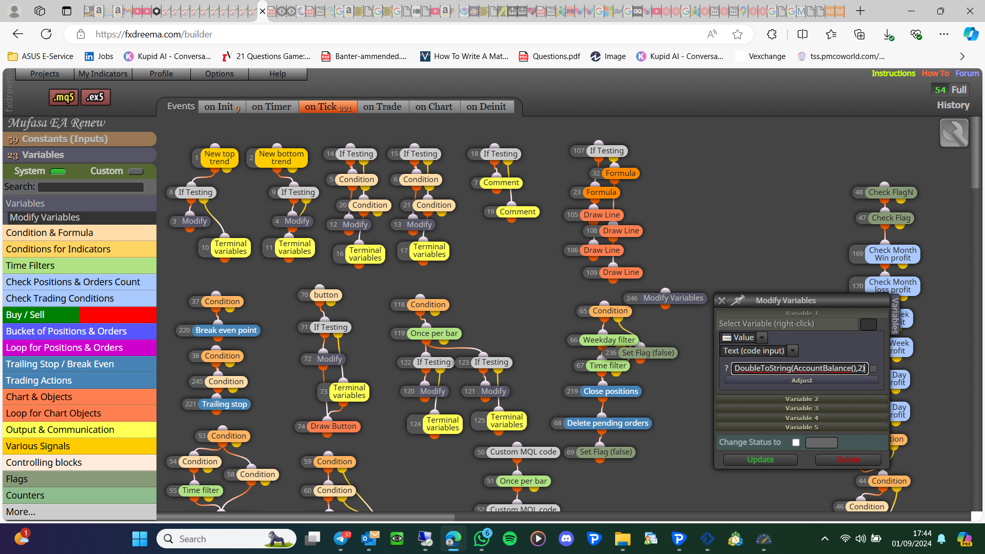Click the question mark help beside code input
This screenshot has width=985, height=554.
[726, 368]
